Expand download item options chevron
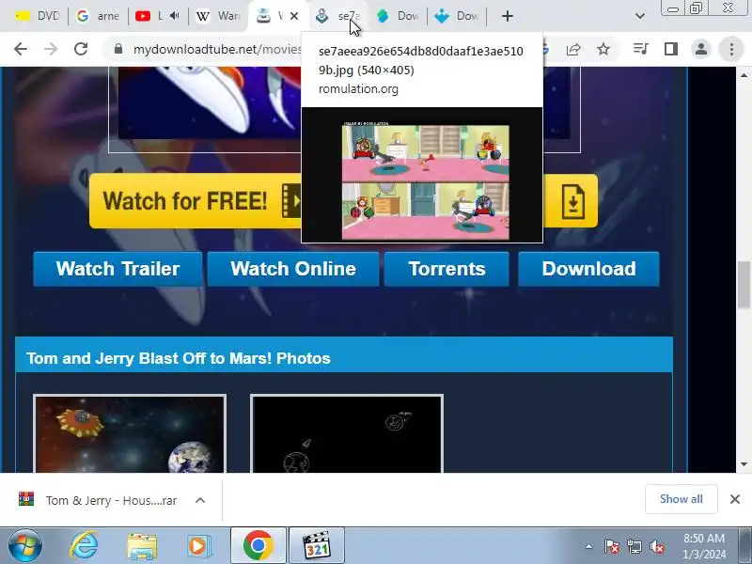The height and width of the screenshot is (564, 752). pyautogui.click(x=200, y=501)
